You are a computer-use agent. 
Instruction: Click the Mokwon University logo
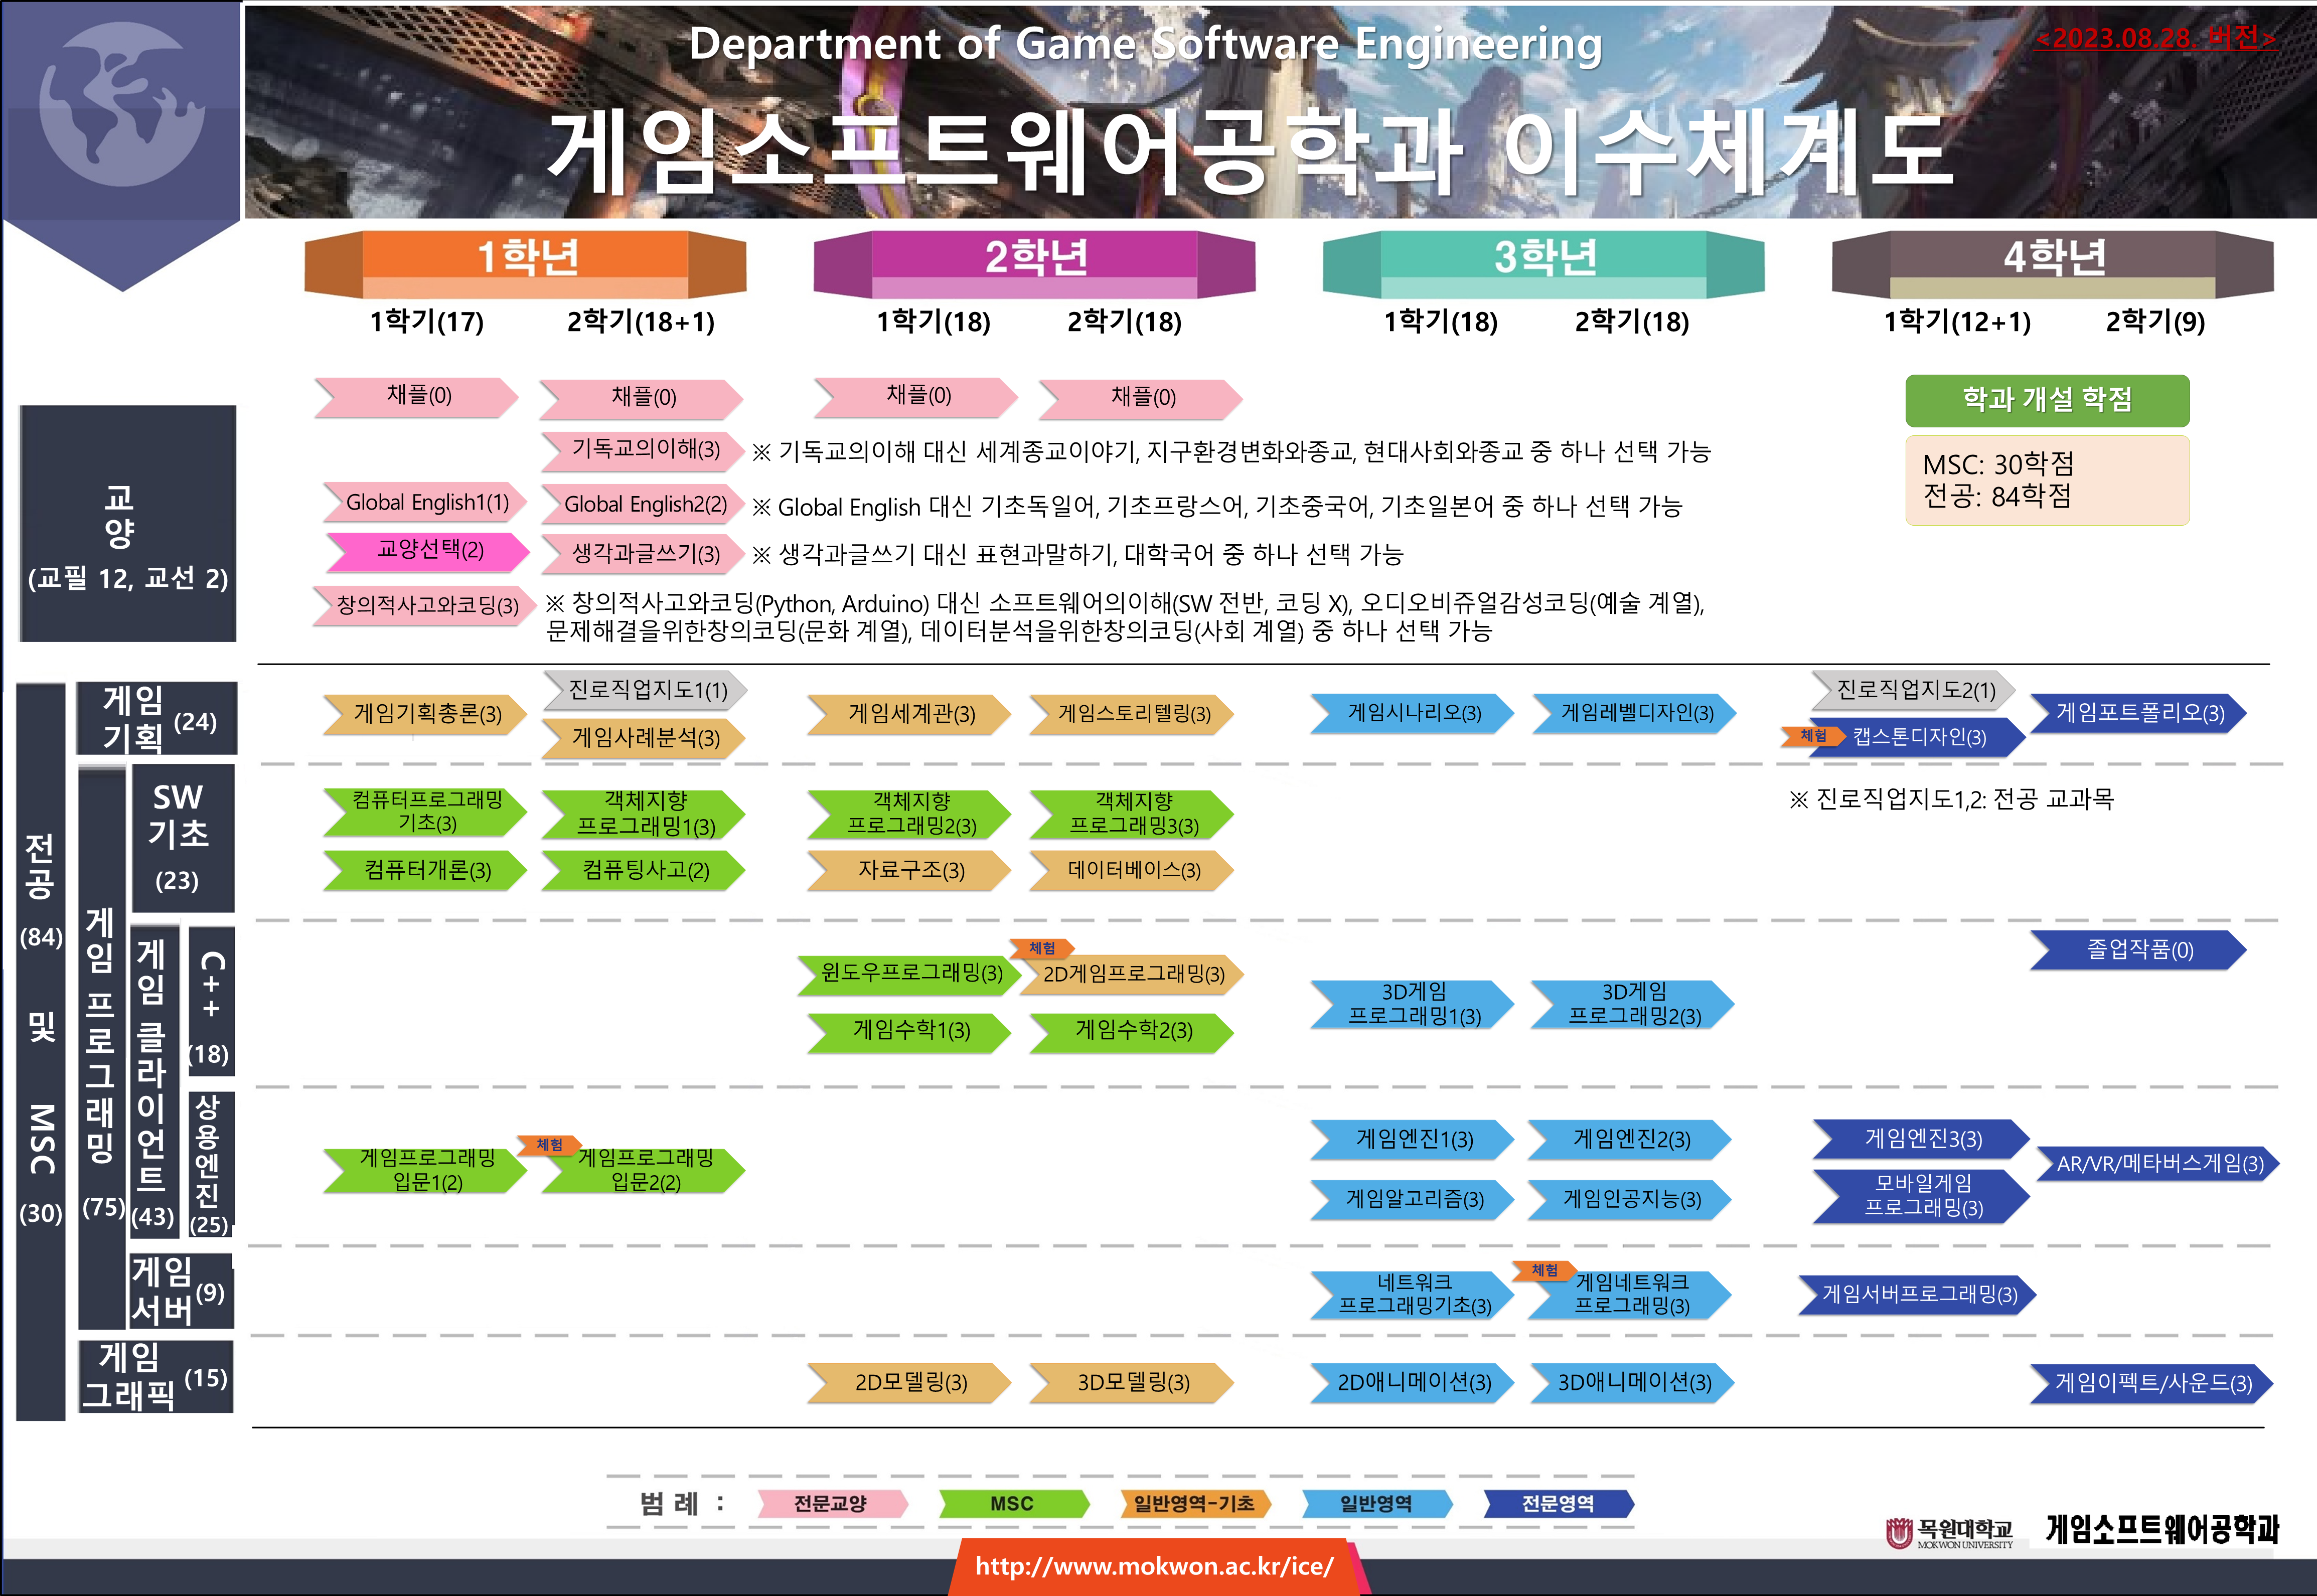tap(1948, 1532)
